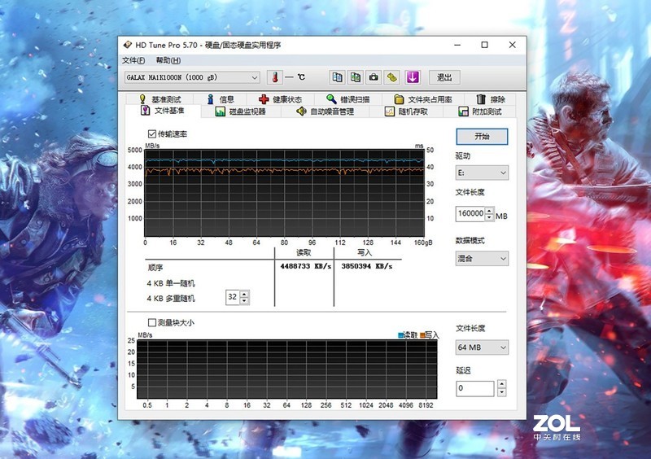This screenshot has height=459, width=651.
Task: Increase file length with the up arrow
Action: (x=489, y=210)
